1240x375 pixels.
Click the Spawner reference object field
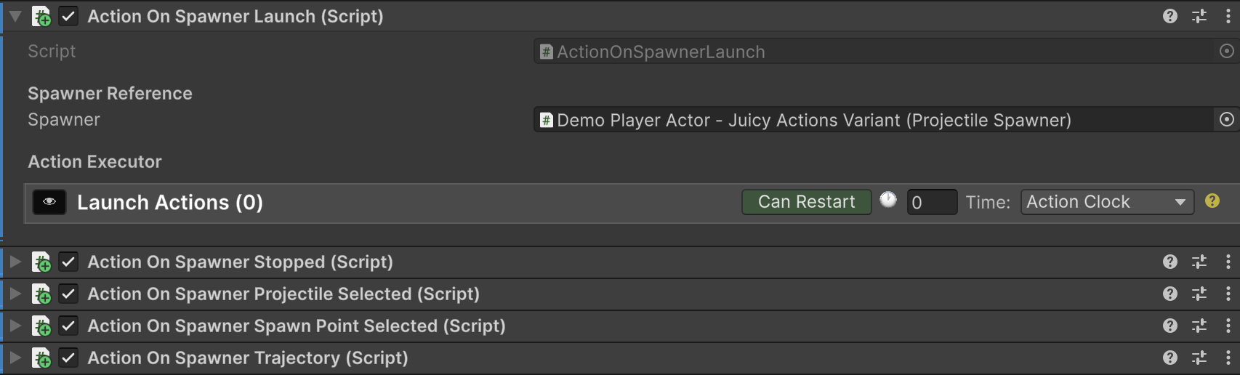point(872,120)
